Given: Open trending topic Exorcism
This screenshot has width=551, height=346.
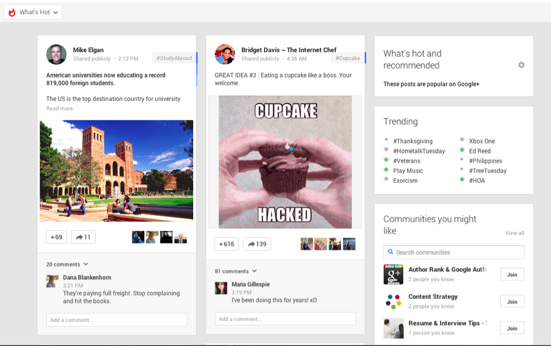Looking at the screenshot, I should [x=405, y=181].
